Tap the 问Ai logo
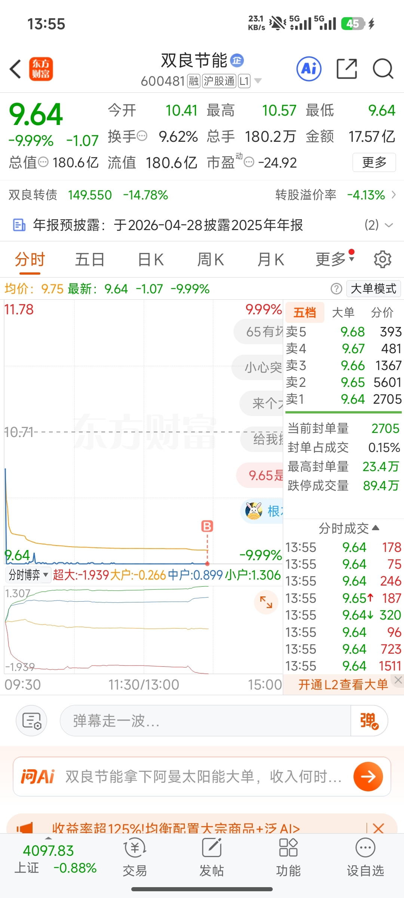Image resolution: width=404 pixels, height=898 pixels. (38, 776)
